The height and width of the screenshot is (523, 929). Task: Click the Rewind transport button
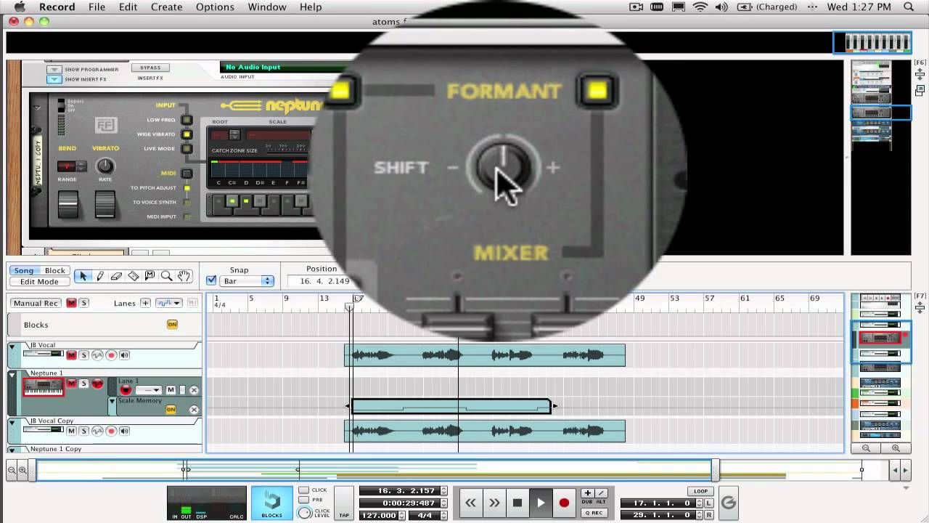[471, 503]
